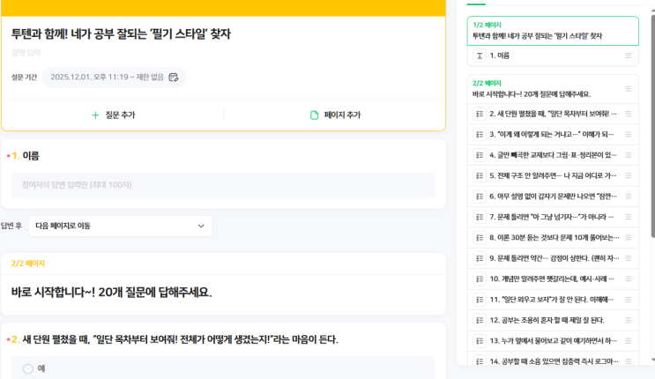Image resolution: width=655 pixels, height=379 pixels.
Task: Open the survey period date selector
Action: coord(114,78)
